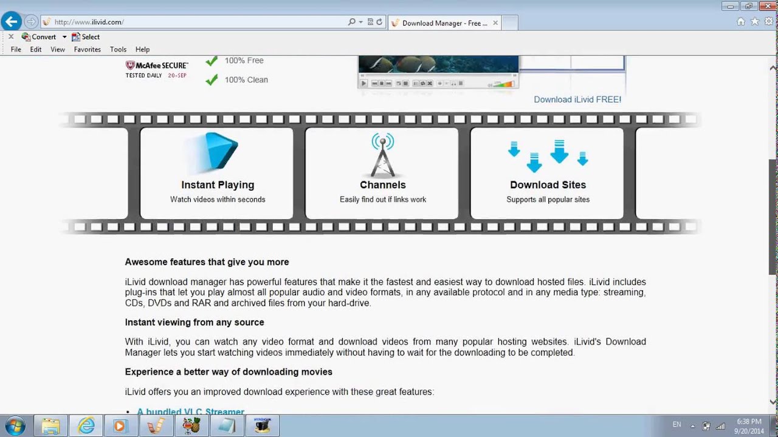Click 'Instant viewing from any source' heading
Viewport: 778px width, 437px height.
(194, 322)
